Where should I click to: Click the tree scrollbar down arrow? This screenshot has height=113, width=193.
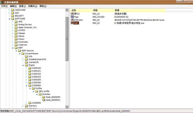pyautogui.click(x=67, y=107)
